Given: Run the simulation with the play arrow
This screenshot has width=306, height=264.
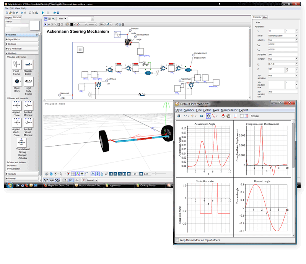Looking at the screenshot, I should pyautogui.click(x=42, y=13).
